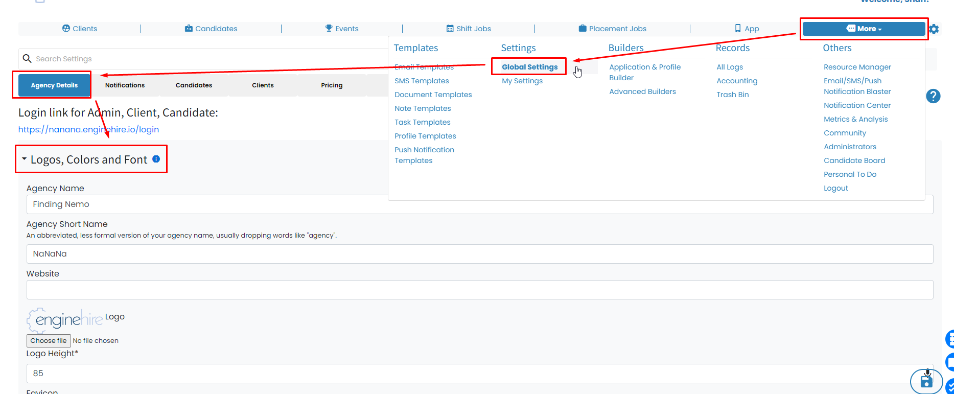Open Metrics & Analysis under Others
The height and width of the screenshot is (394, 954).
click(x=856, y=119)
